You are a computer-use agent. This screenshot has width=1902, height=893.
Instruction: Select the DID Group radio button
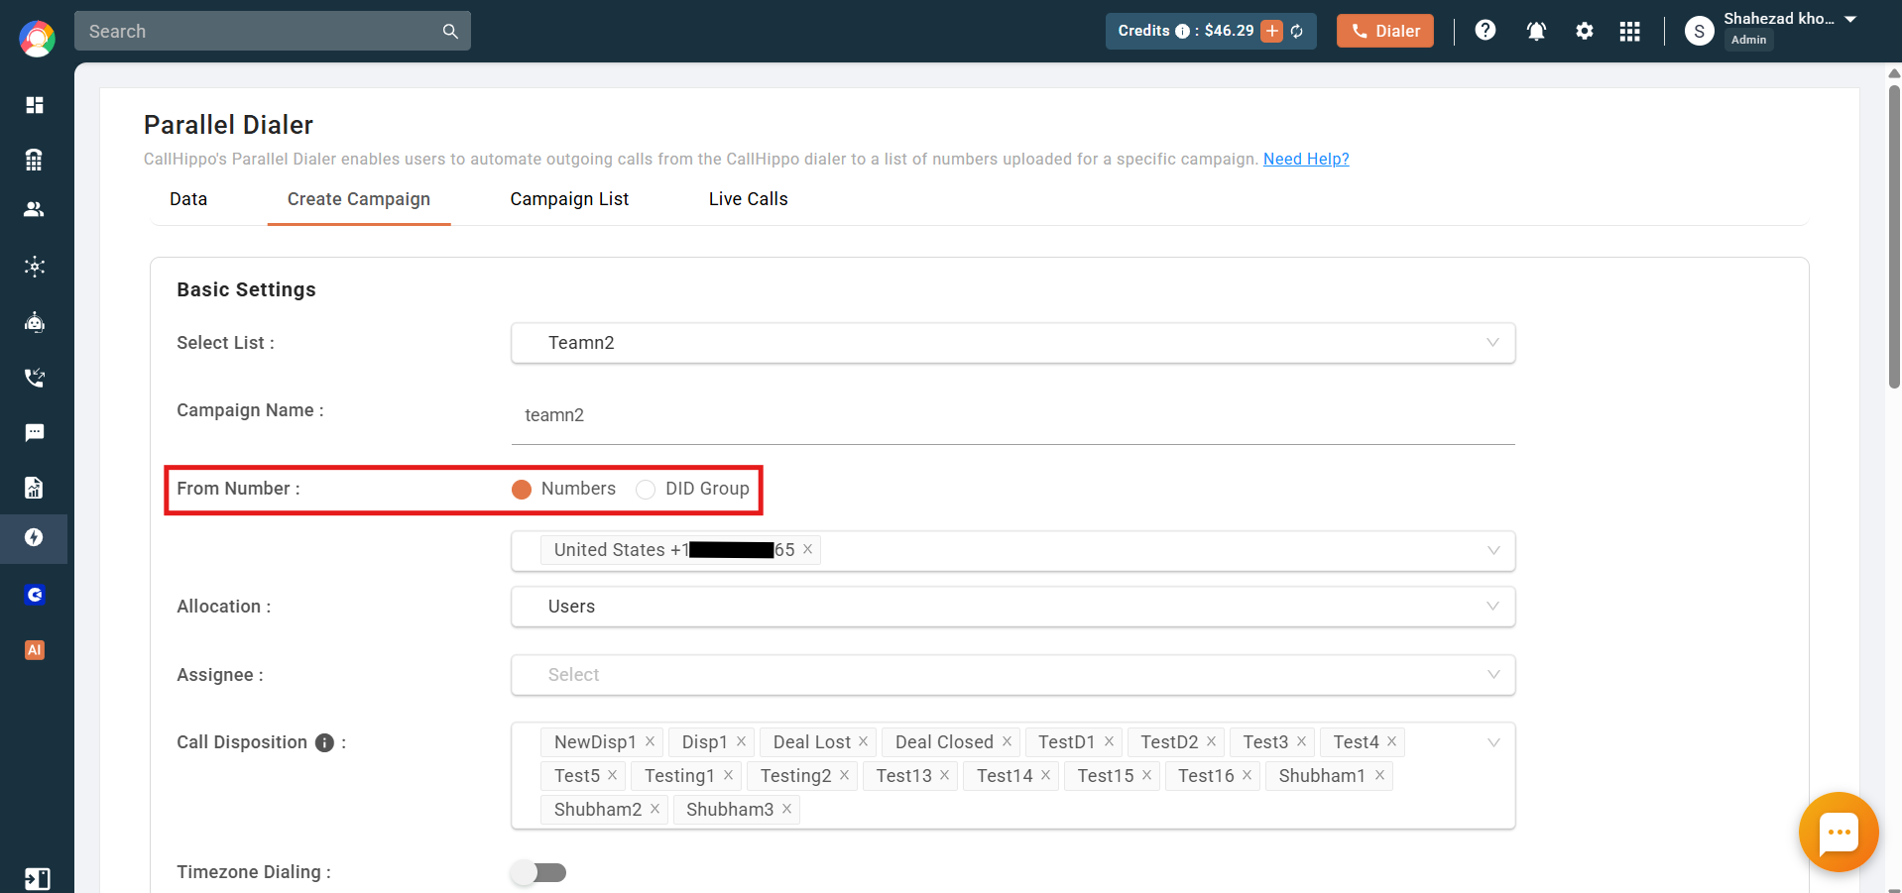coord(646,489)
